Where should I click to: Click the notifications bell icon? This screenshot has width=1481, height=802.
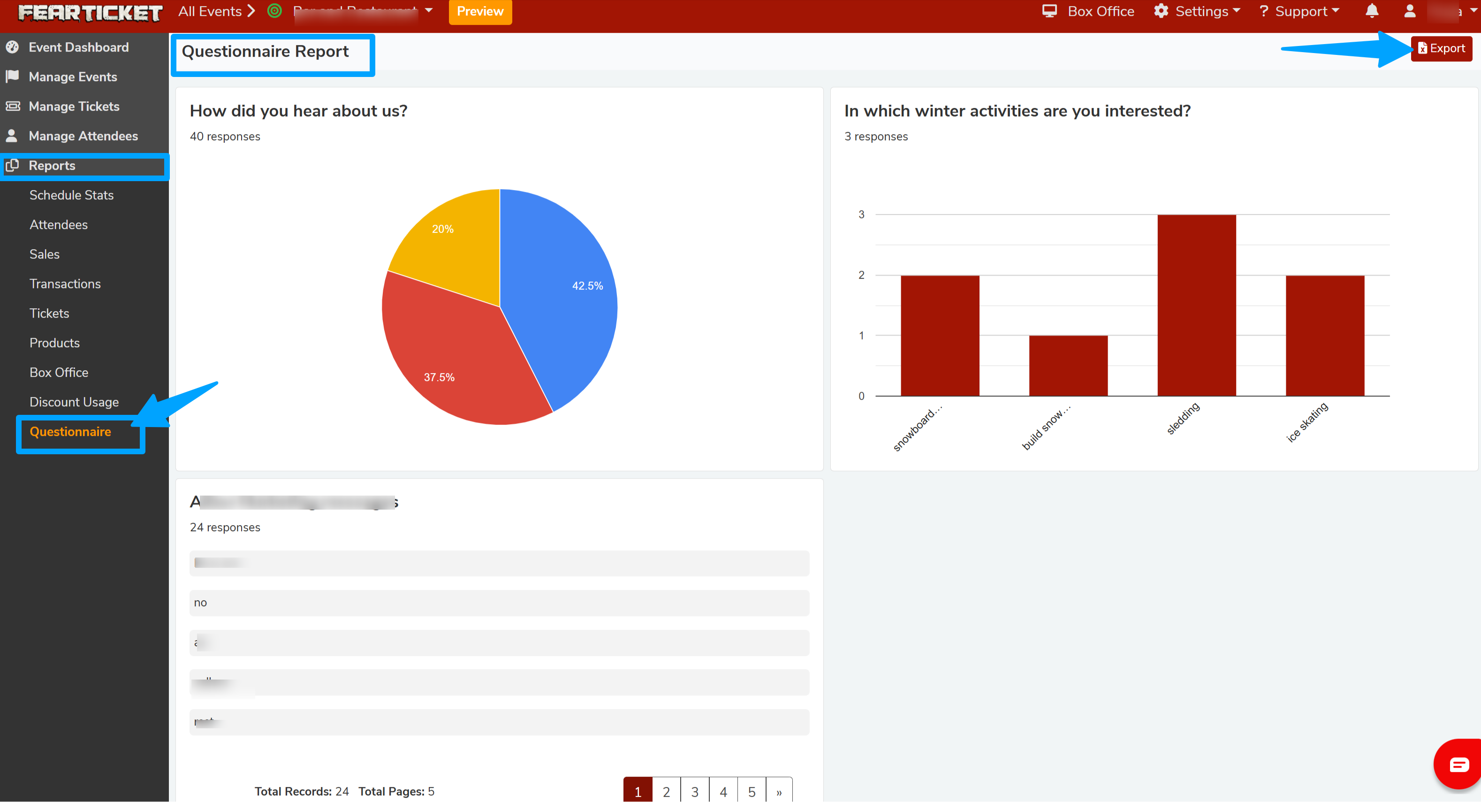click(1372, 11)
